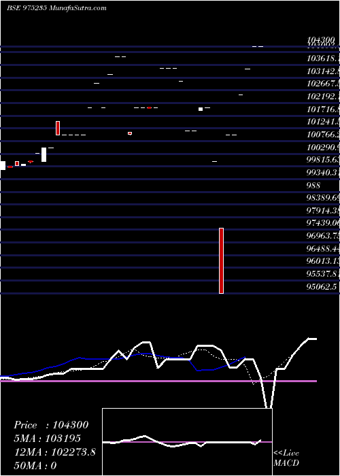Click the 95537 price axis label
Image resolution: width=340 pixels, height=476 pixels.
pyautogui.click(x=323, y=274)
